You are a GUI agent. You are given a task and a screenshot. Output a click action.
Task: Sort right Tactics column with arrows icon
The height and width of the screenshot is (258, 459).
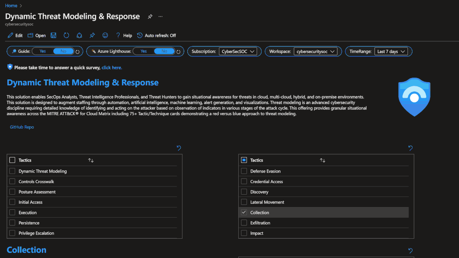pyautogui.click(x=322, y=160)
